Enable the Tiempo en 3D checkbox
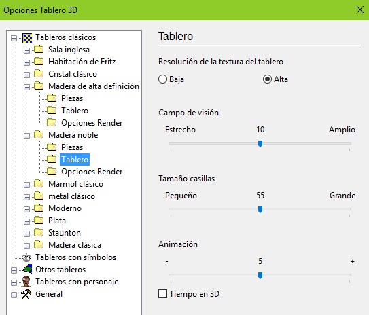Screen dimensions: 369x315 [x=162, y=293]
